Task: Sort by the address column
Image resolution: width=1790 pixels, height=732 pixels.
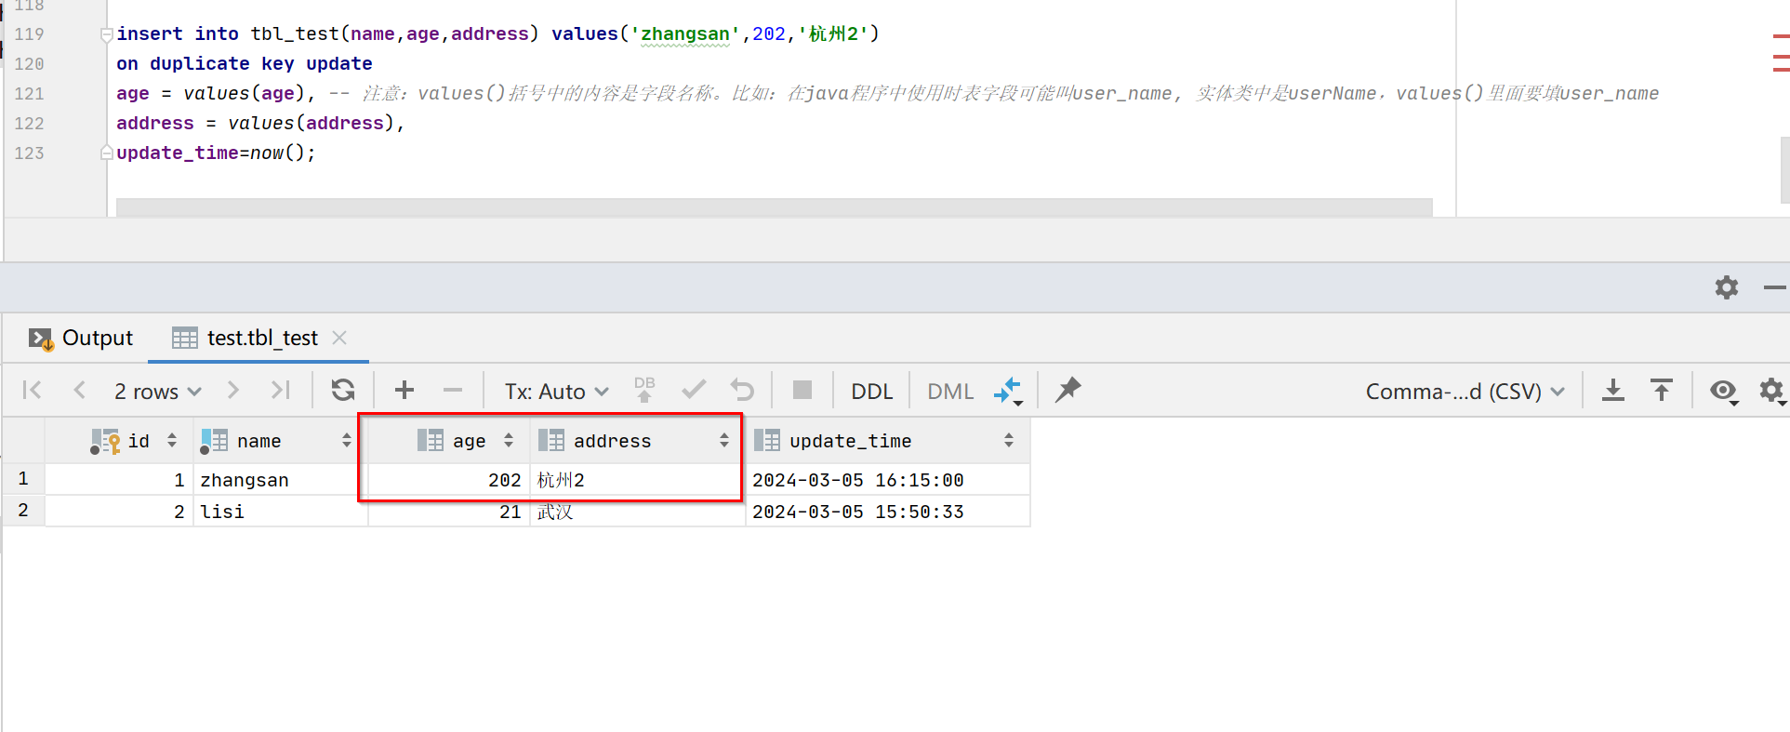Action: pos(724,441)
